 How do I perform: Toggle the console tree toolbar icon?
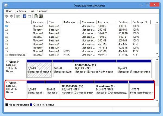pos(18,16)
